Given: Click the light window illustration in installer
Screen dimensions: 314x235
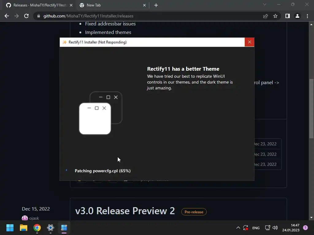Looking at the screenshot, I should [x=95, y=118].
